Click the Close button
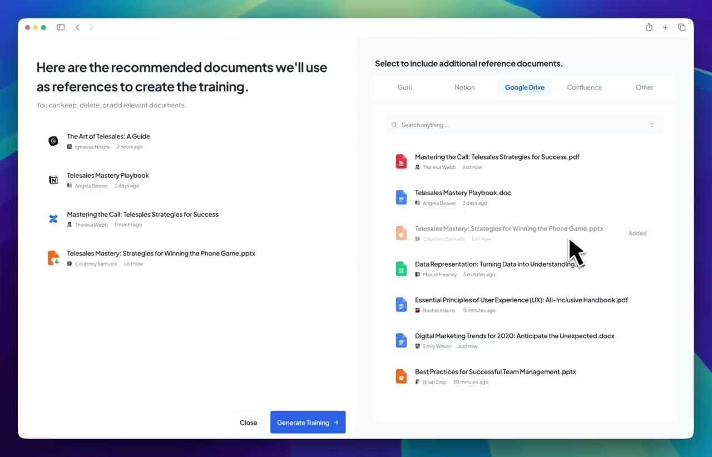This screenshot has height=457, width=712. click(249, 423)
